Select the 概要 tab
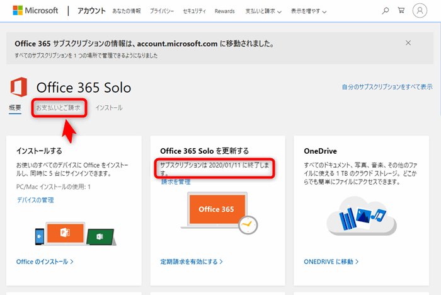 click(x=15, y=108)
